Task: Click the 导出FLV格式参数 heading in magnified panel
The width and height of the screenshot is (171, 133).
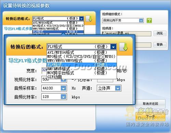Action: [x=28, y=61]
